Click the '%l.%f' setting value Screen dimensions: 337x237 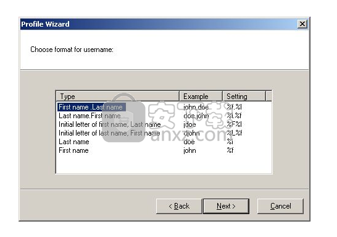234,116
